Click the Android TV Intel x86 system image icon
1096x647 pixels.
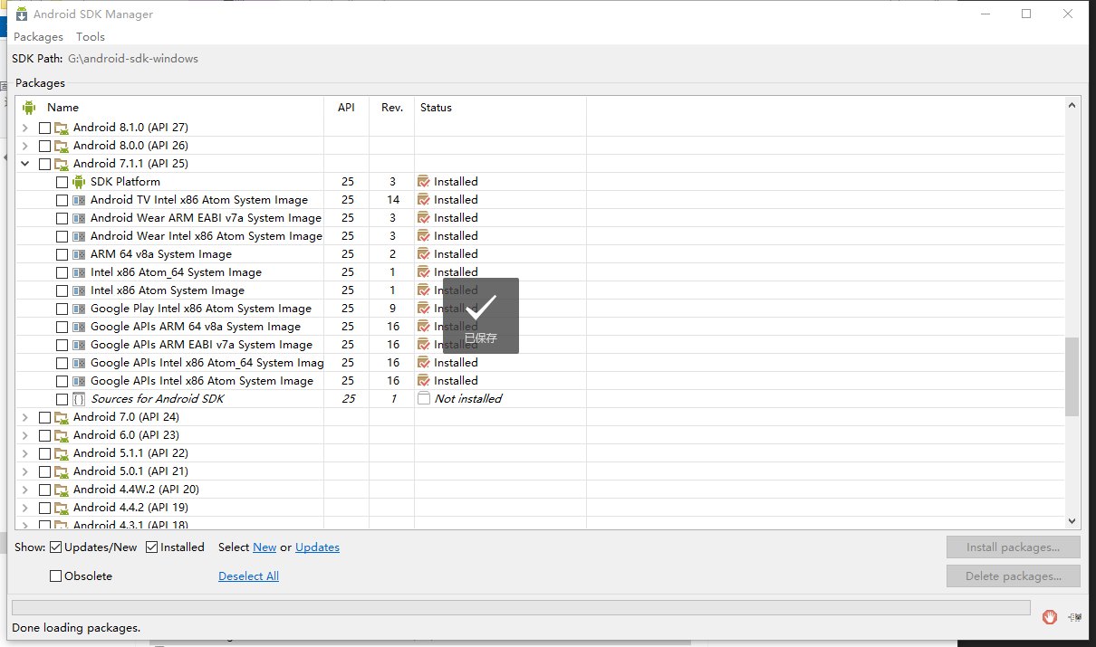(79, 200)
